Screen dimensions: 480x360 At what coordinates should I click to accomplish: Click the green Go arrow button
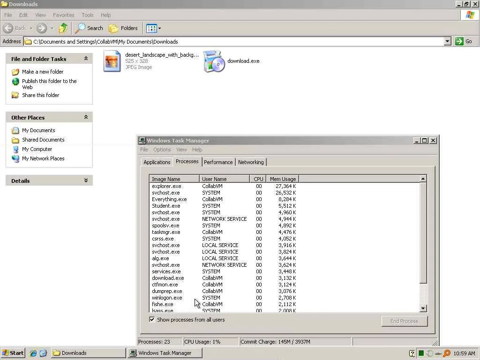click(459, 41)
